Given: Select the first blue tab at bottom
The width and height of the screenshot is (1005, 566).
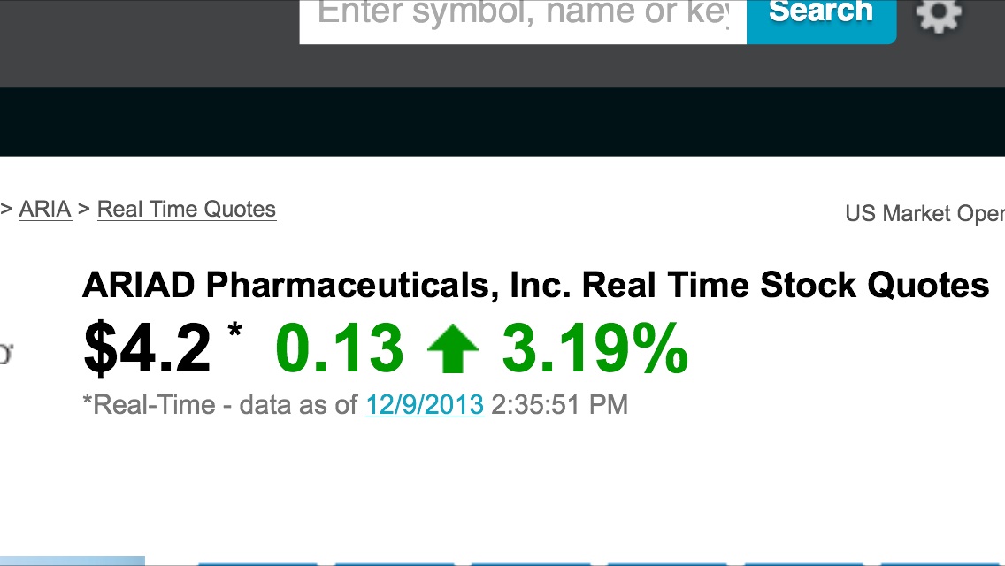Looking at the screenshot, I should [257, 562].
